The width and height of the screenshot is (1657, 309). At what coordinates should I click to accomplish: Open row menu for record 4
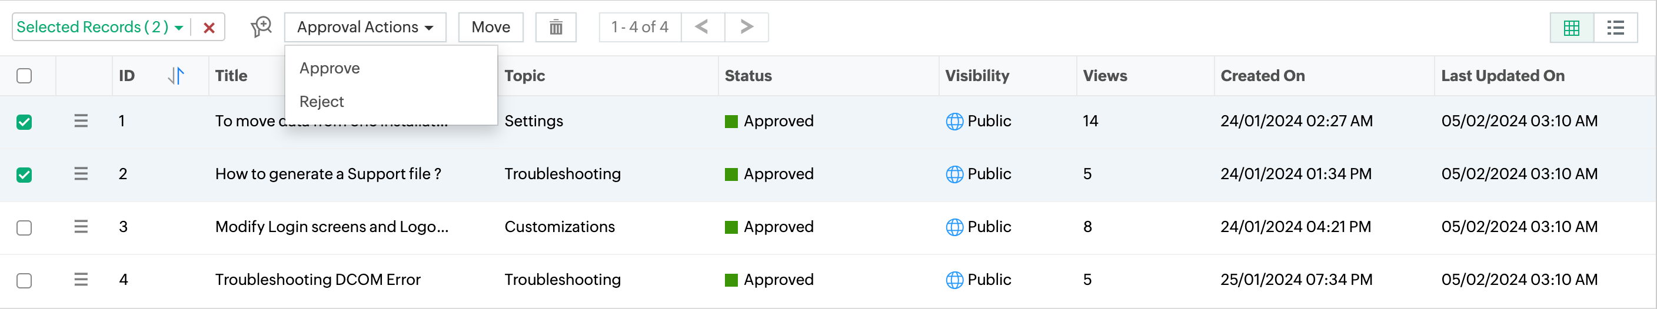coord(81,280)
